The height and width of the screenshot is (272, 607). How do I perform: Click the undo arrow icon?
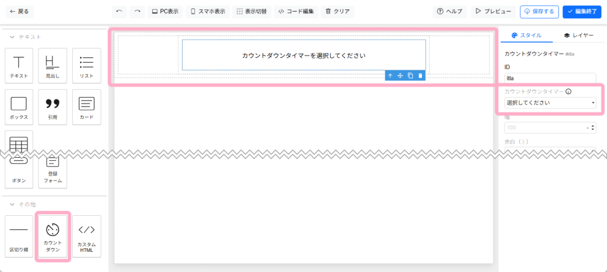120,11
